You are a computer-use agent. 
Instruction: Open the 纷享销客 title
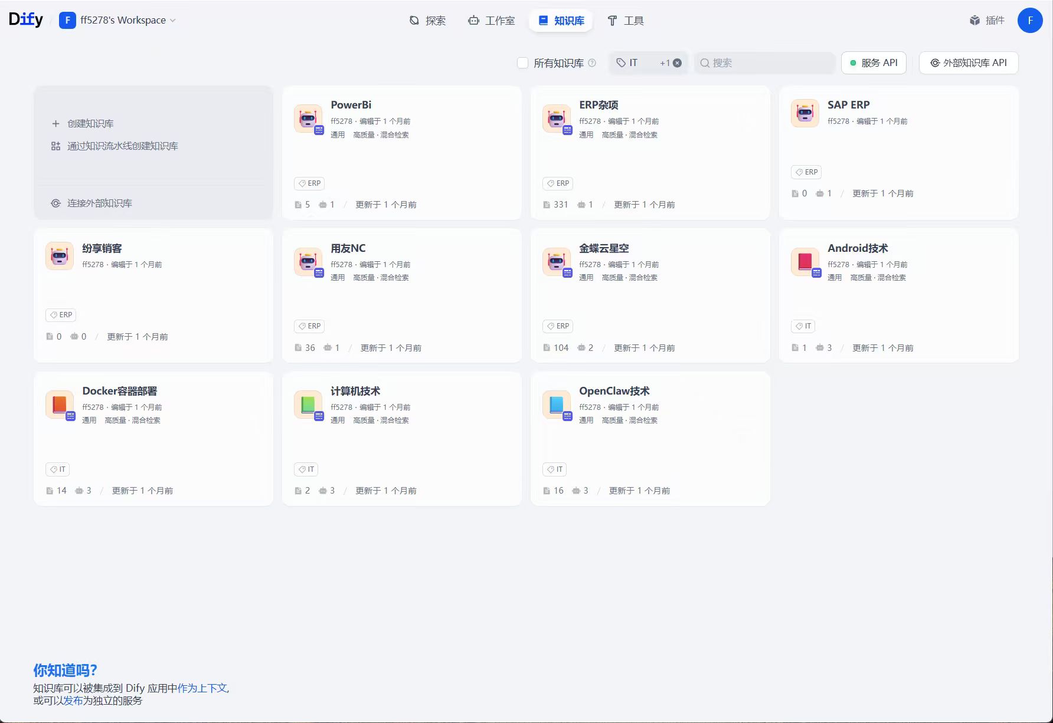click(x=102, y=248)
